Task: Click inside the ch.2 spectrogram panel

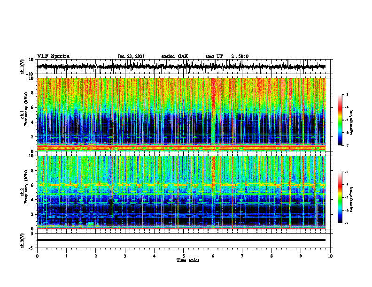Action: coord(181,192)
